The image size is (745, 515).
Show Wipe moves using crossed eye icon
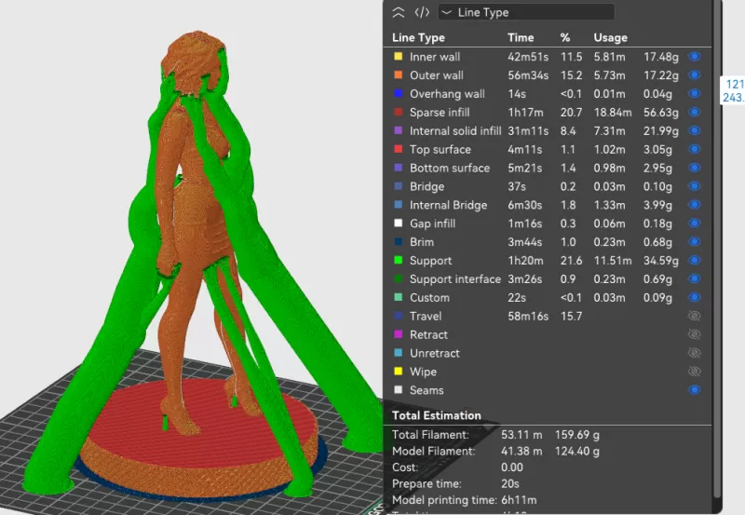[x=694, y=372]
